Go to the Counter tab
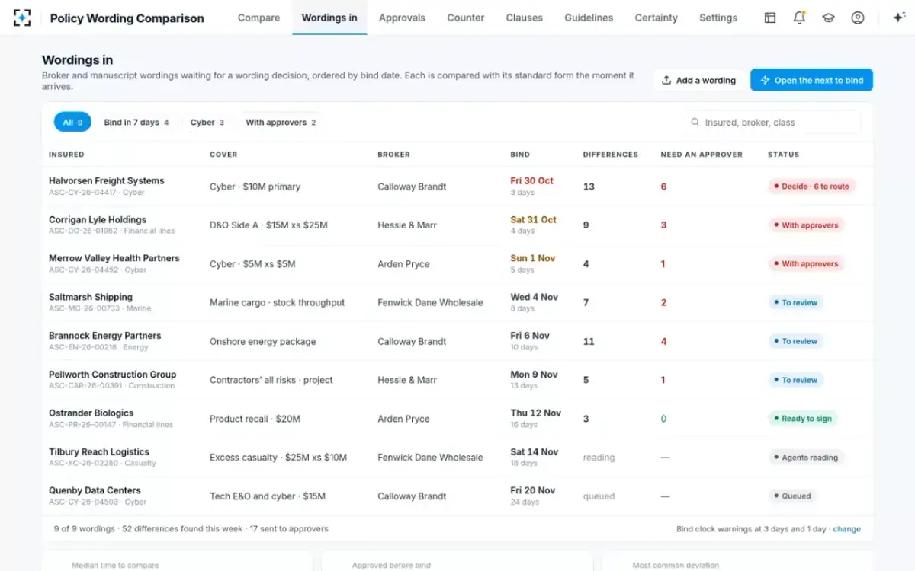915x571 pixels. [x=466, y=18]
